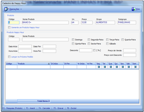Screen dimensions: 144x112
Task: Open the Operações menu
Action: point(14,9)
